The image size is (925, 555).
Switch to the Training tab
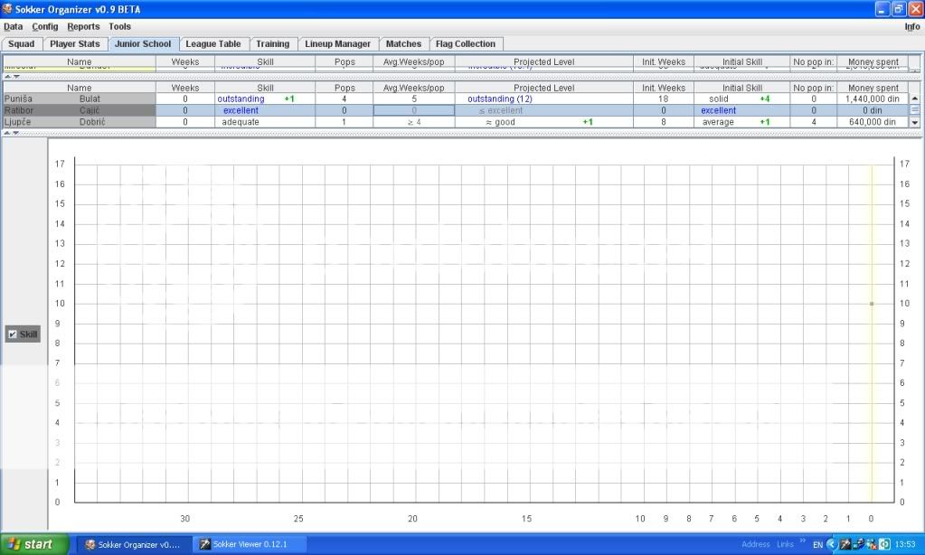(272, 43)
